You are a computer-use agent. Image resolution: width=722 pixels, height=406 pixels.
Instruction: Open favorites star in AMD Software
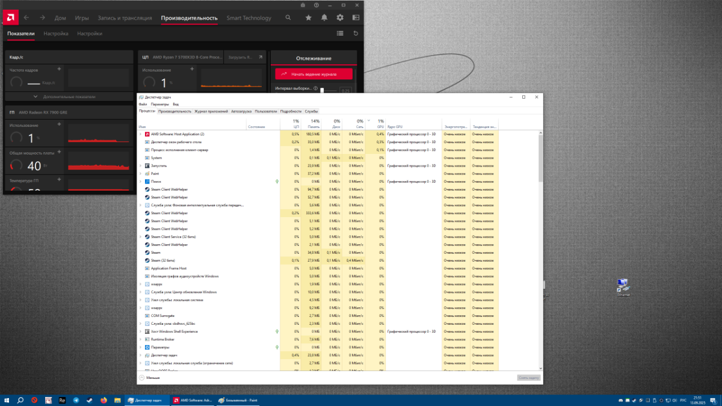click(x=309, y=17)
